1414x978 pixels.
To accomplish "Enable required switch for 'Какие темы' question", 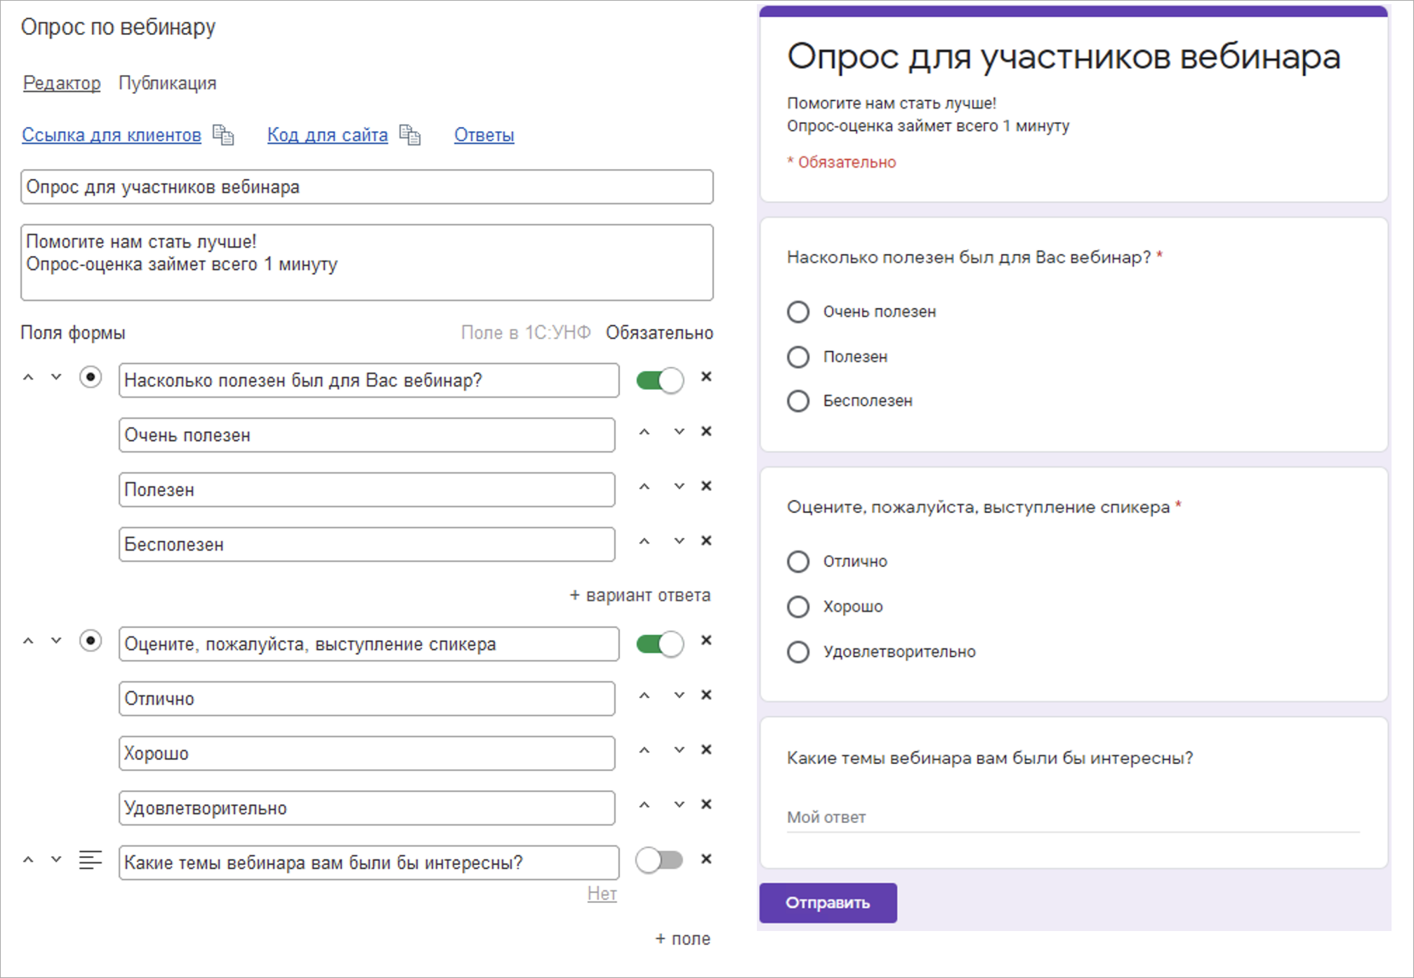I will pos(660,860).
